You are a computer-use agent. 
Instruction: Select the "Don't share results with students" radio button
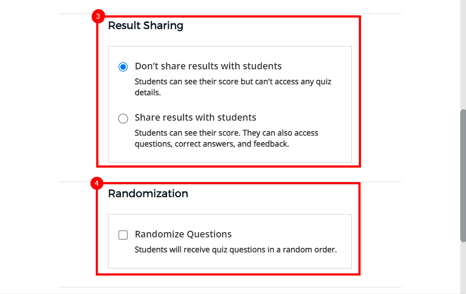(123, 66)
